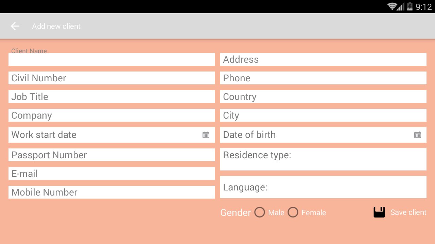The height and width of the screenshot is (244, 435).
Task: Open the Language selector
Action: (x=323, y=187)
